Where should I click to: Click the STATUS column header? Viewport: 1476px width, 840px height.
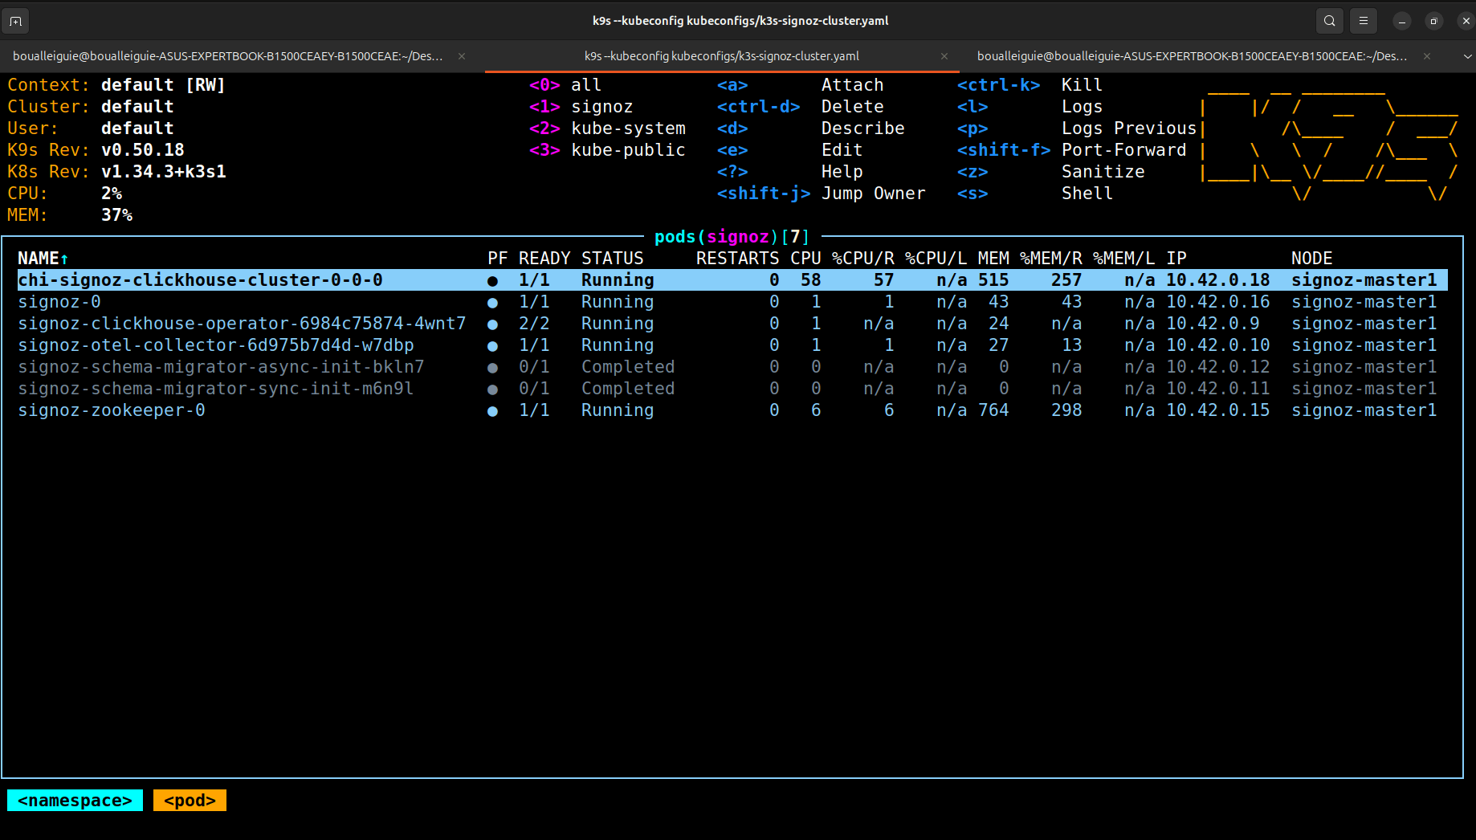point(612,258)
